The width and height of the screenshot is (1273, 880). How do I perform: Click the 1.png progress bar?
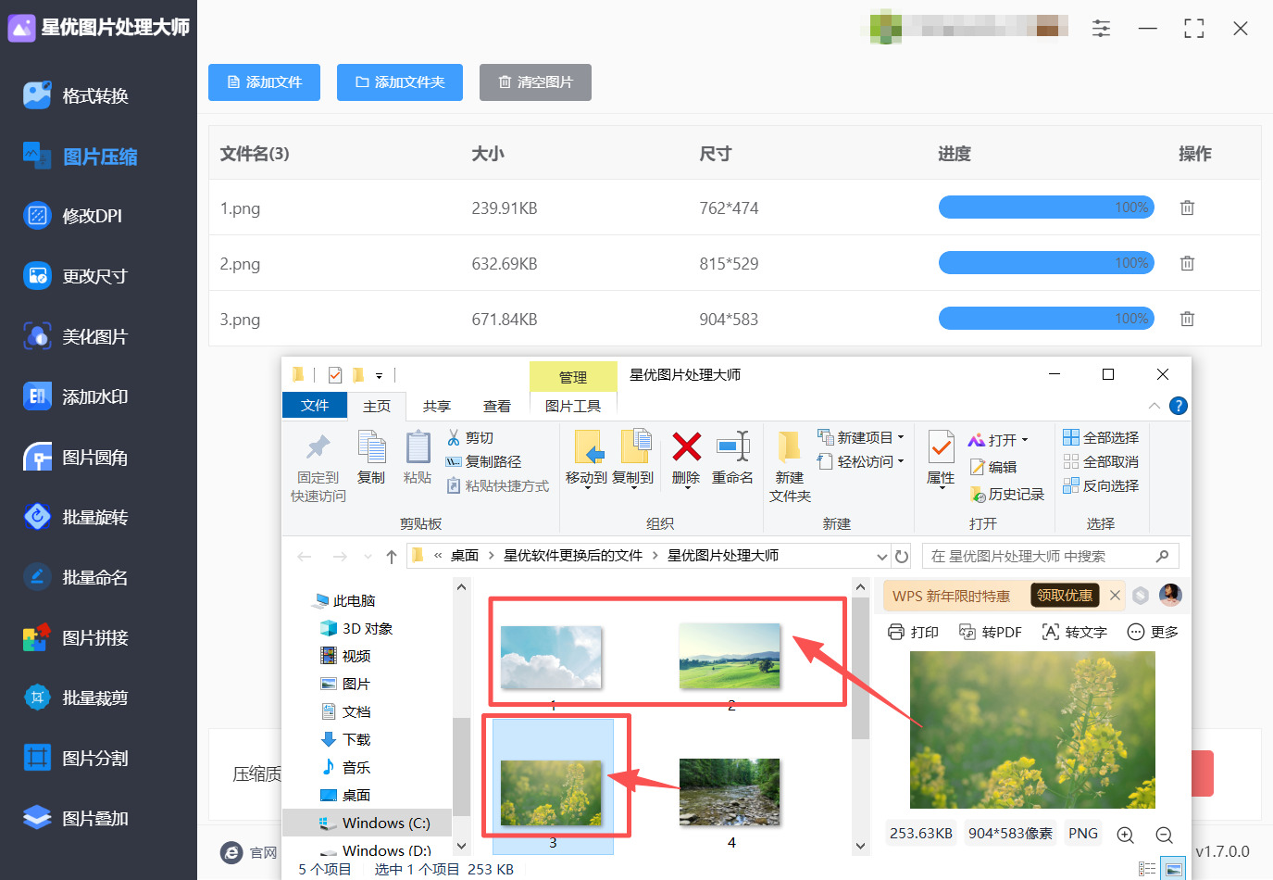pyautogui.click(x=1048, y=207)
